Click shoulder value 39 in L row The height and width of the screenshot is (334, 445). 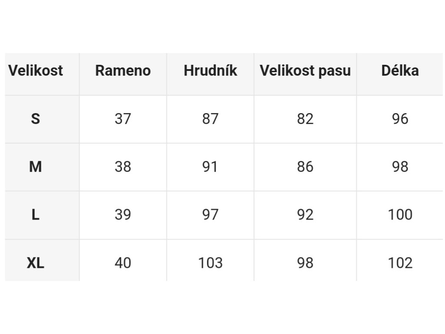point(123,215)
